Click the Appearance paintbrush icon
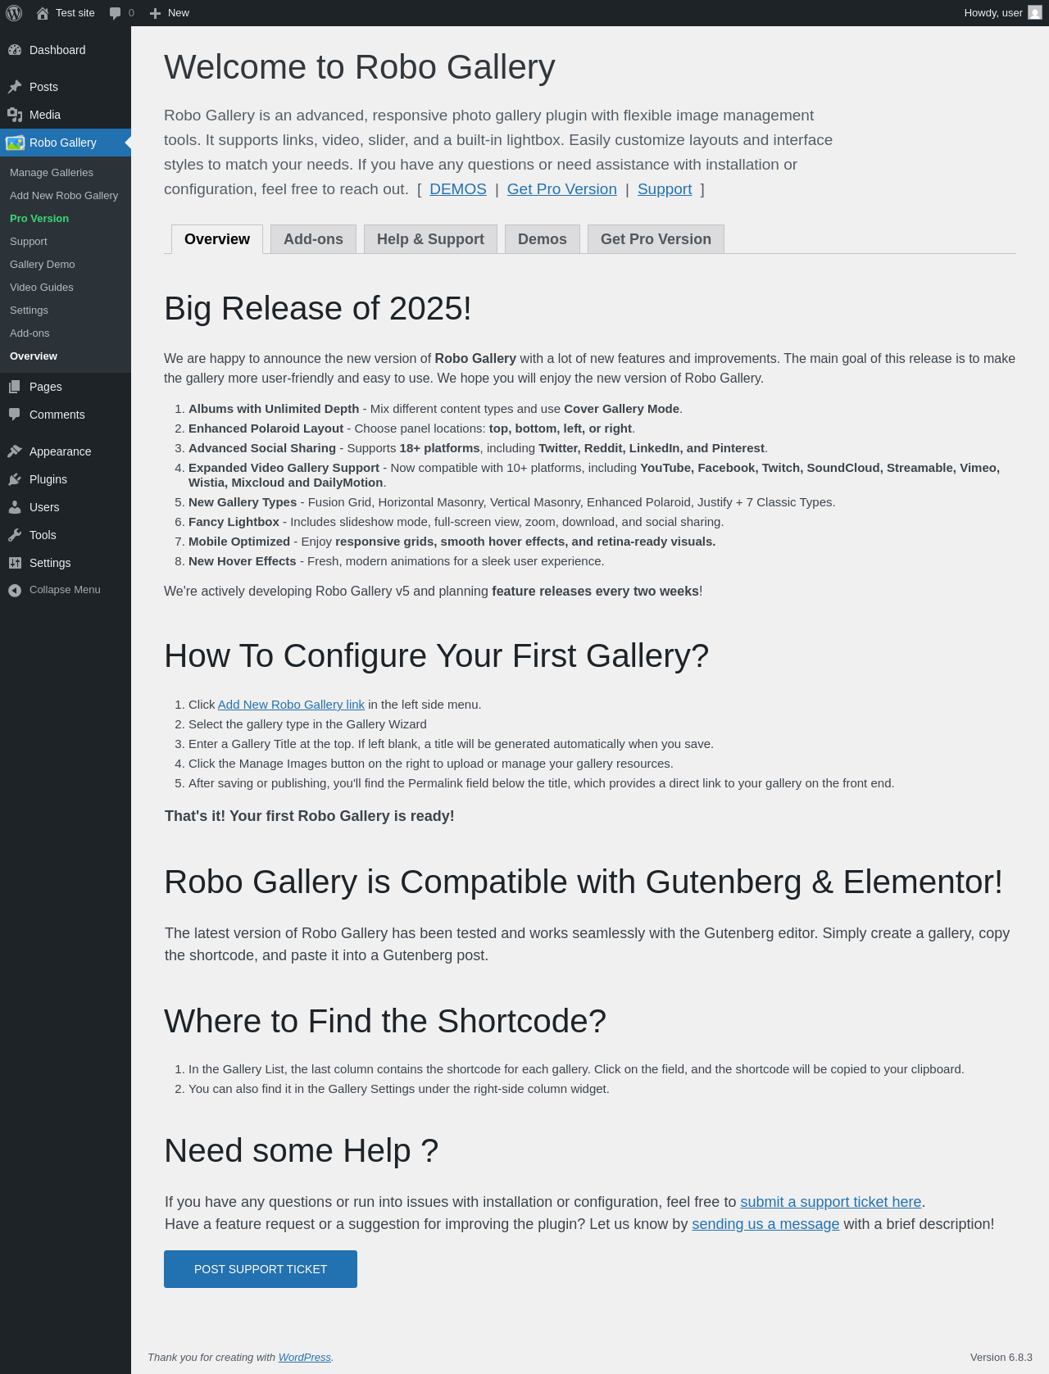 click(15, 451)
